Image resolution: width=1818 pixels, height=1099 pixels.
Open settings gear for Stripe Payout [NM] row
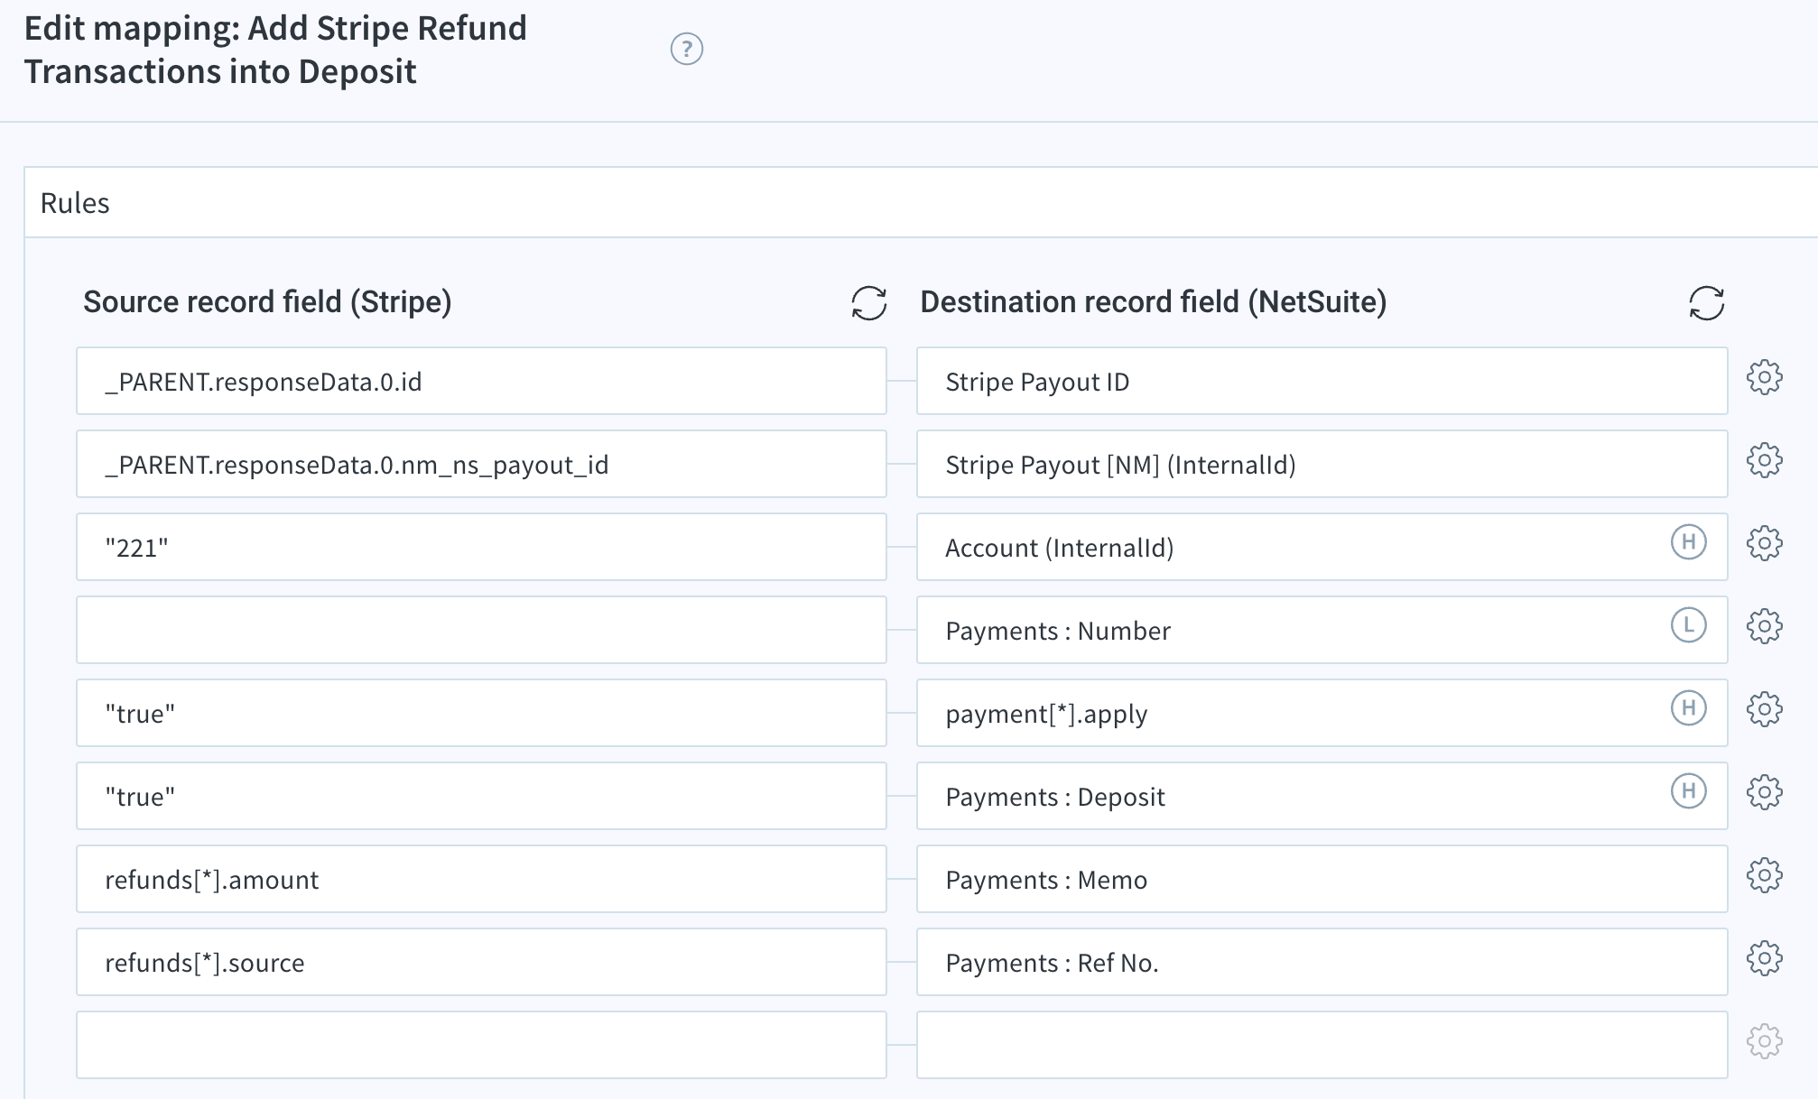click(1764, 461)
